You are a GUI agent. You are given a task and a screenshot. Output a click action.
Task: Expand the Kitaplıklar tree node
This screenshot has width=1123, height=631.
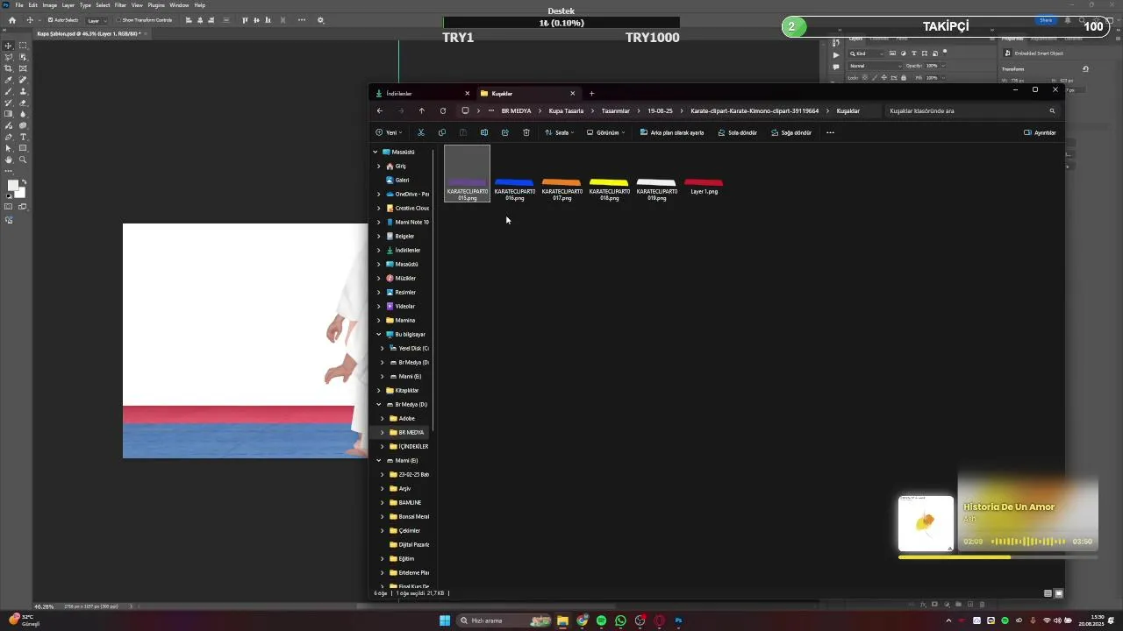pos(379,390)
